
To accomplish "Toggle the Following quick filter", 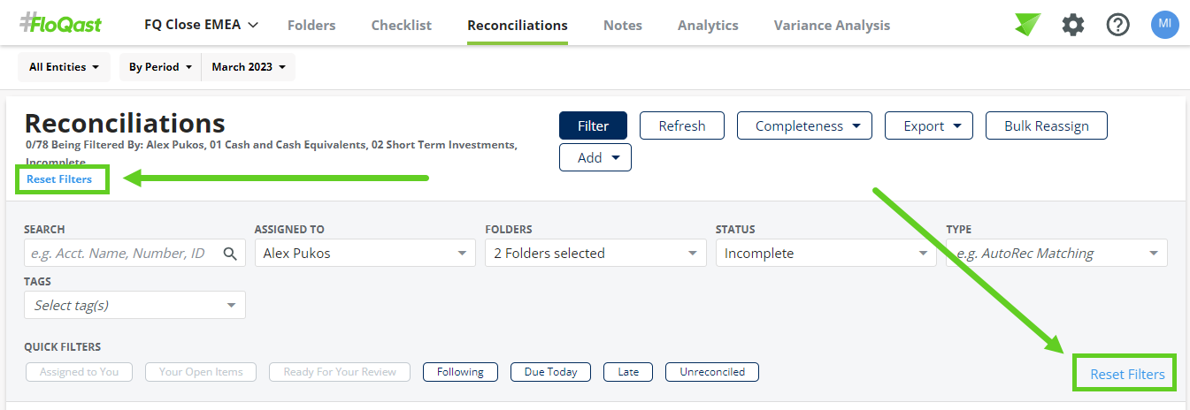I will point(460,372).
